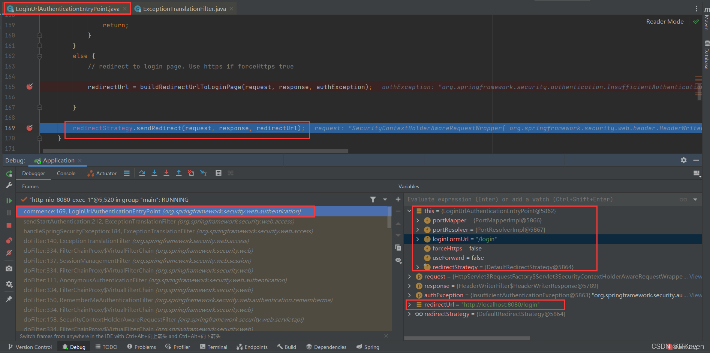Open the Console tab in debugger
The image size is (710, 353).
66,173
